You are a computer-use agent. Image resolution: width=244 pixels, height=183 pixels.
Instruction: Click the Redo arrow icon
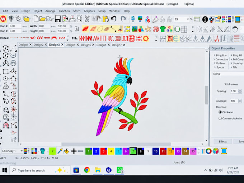click(123, 19)
